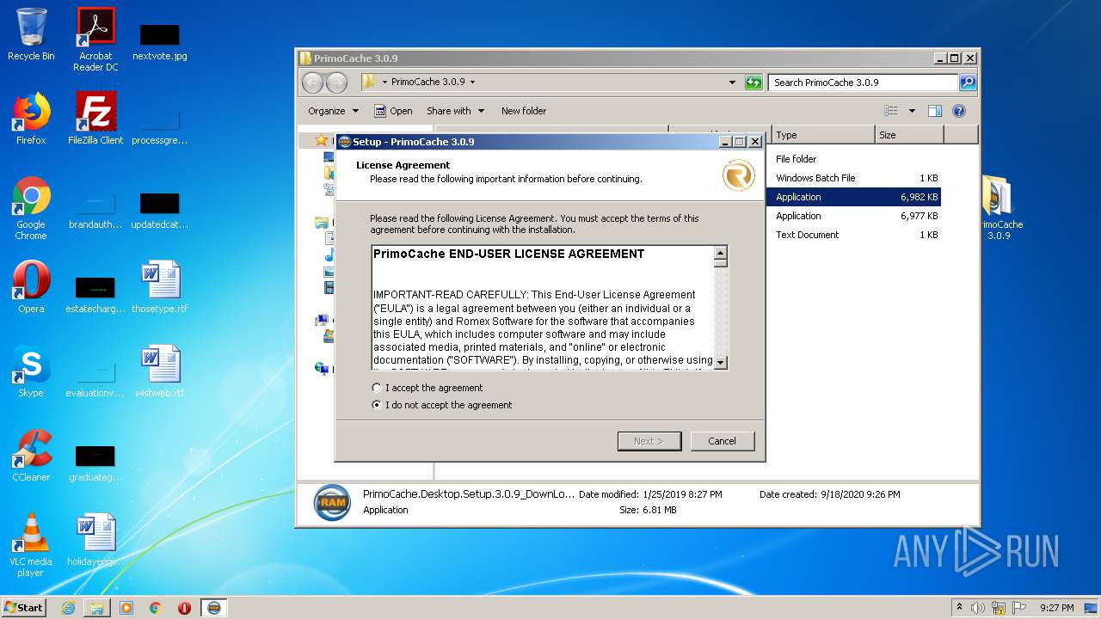Switch to Windows Explorer taskbar button
Screen dimensions: 1101x619
[x=97, y=608]
